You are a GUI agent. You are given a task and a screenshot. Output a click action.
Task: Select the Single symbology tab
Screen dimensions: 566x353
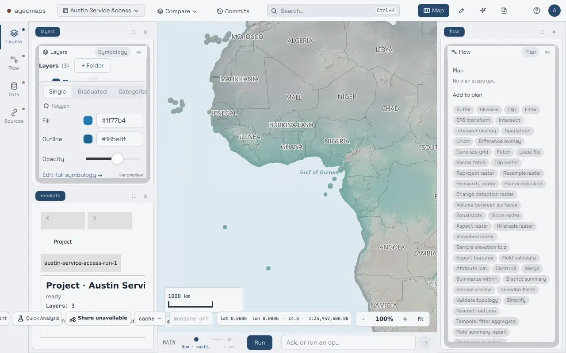(57, 92)
